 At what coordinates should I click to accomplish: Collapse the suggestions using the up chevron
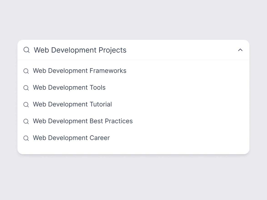[240, 50]
